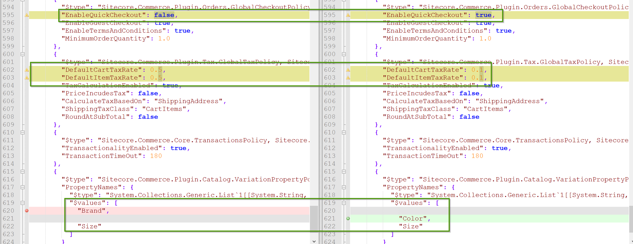The height and width of the screenshot is (244, 633).
Task: Click "TransactionTimeOut" key in the right pane
Action: point(423,156)
